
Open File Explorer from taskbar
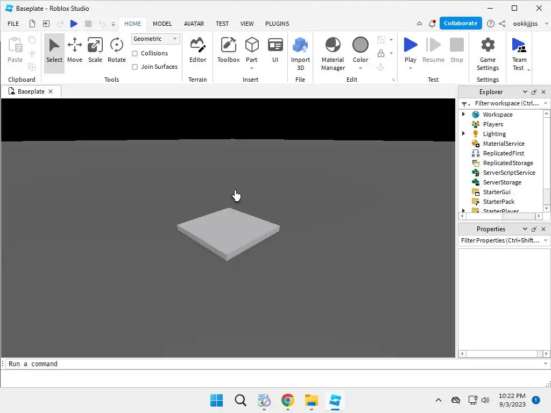[312, 400]
